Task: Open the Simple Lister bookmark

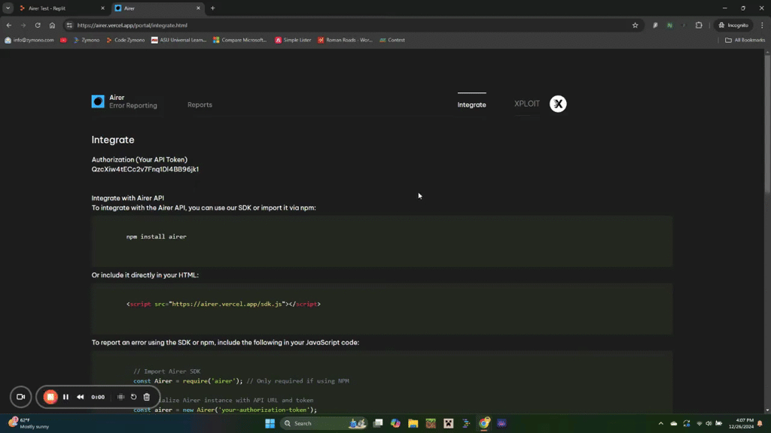Action: click(293, 40)
